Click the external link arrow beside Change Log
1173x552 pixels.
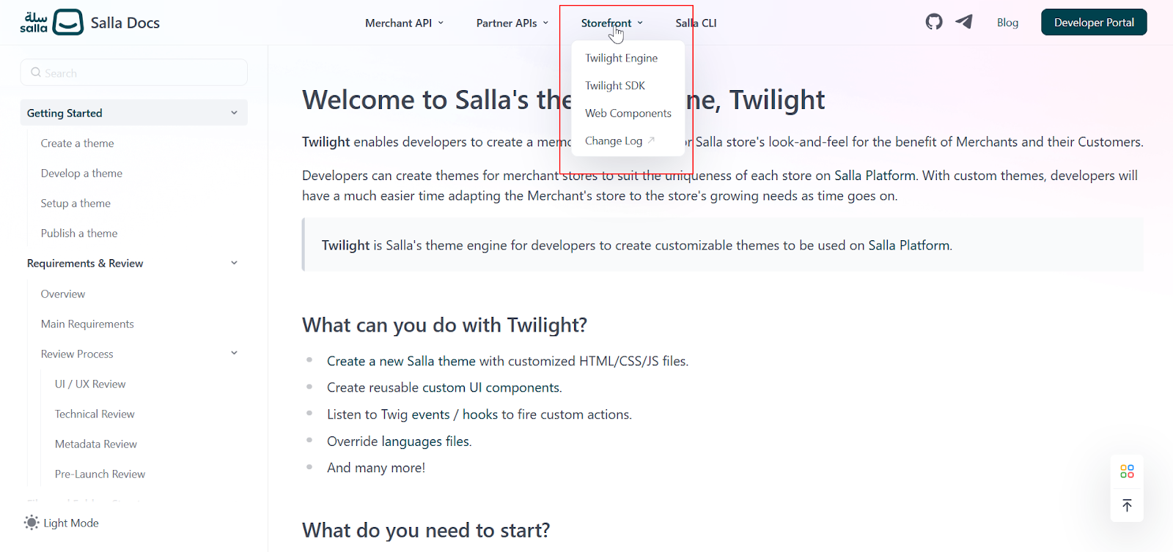point(651,140)
